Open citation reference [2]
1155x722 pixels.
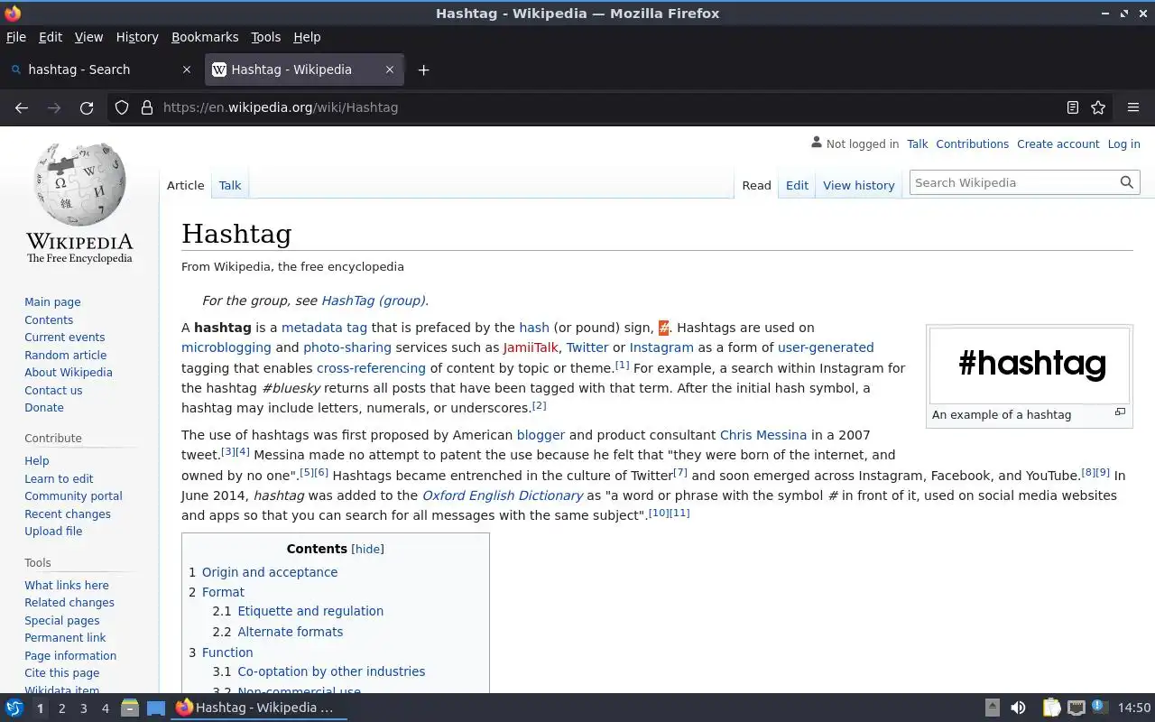click(x=539, y=405)
